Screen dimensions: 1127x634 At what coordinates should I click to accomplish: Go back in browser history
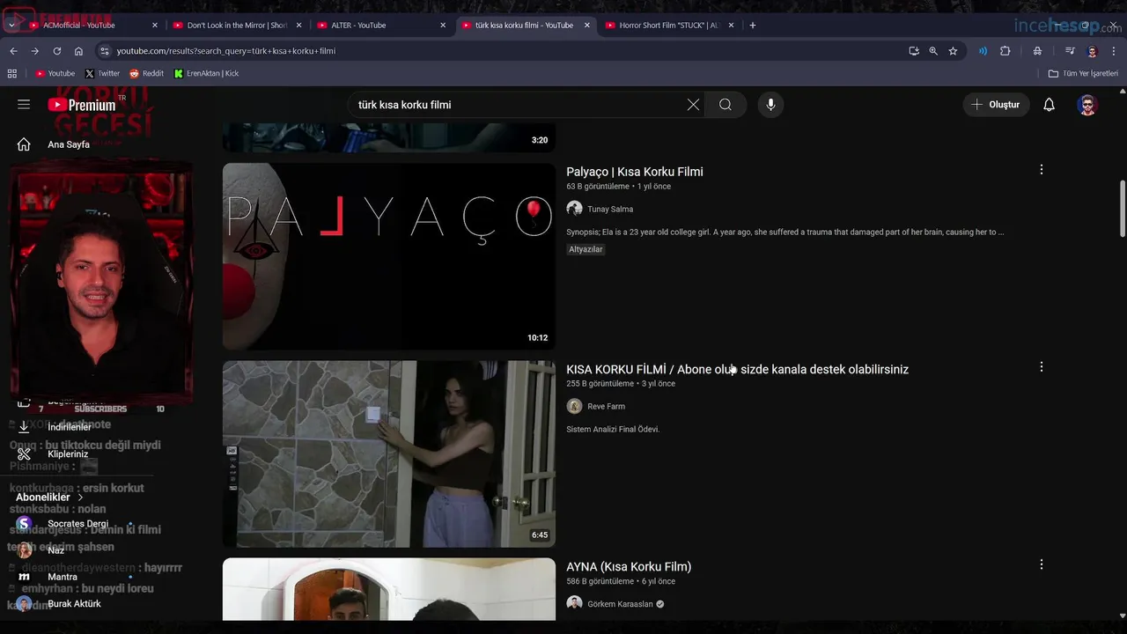(x=13, y=51)
